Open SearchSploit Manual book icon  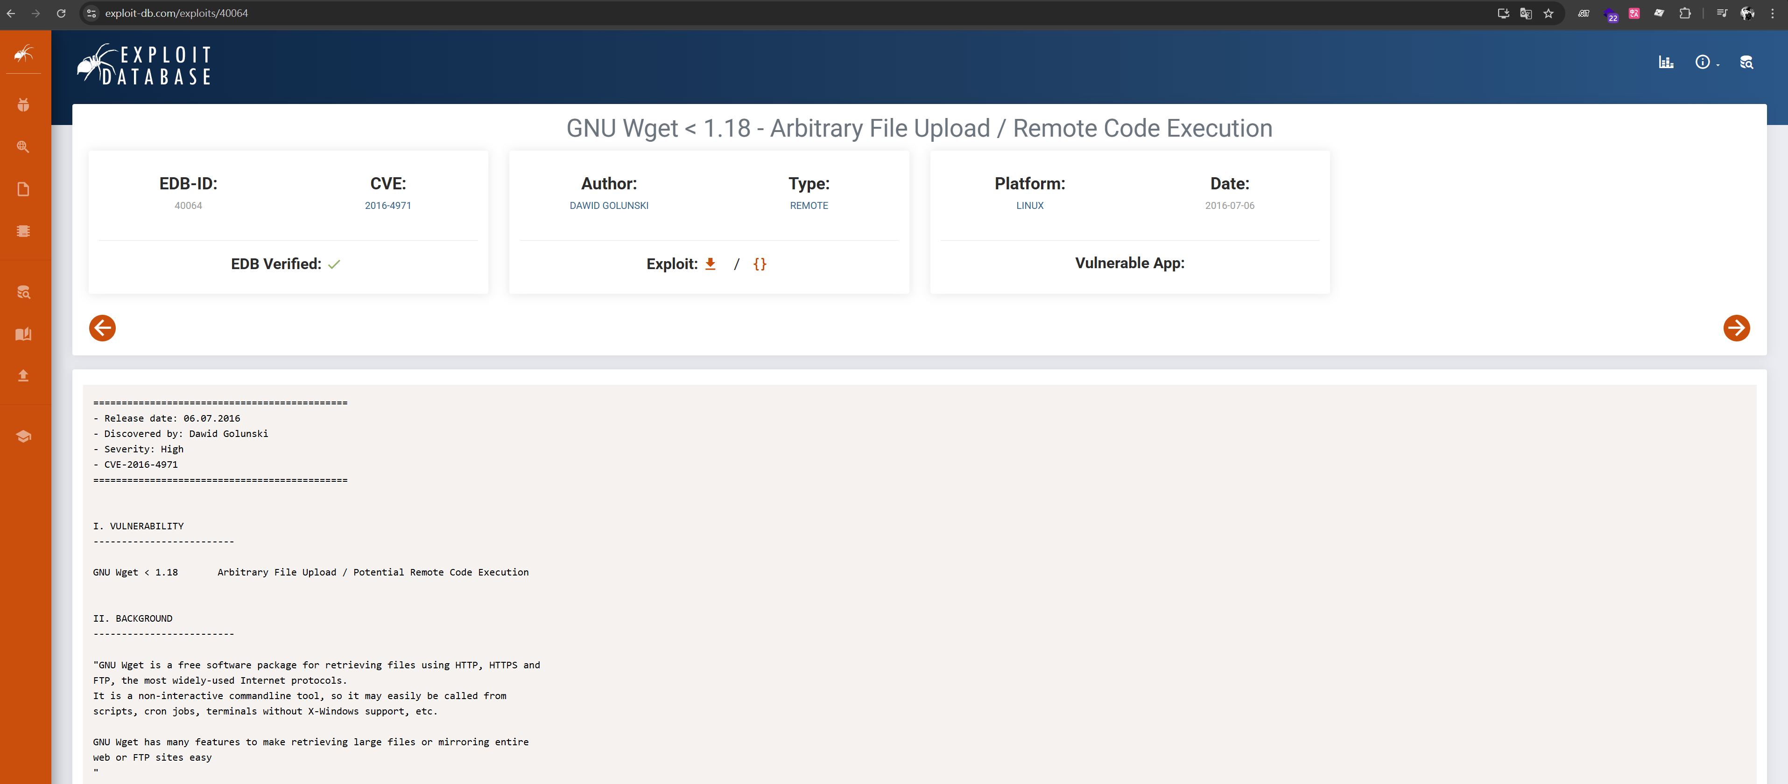(23, 334)
